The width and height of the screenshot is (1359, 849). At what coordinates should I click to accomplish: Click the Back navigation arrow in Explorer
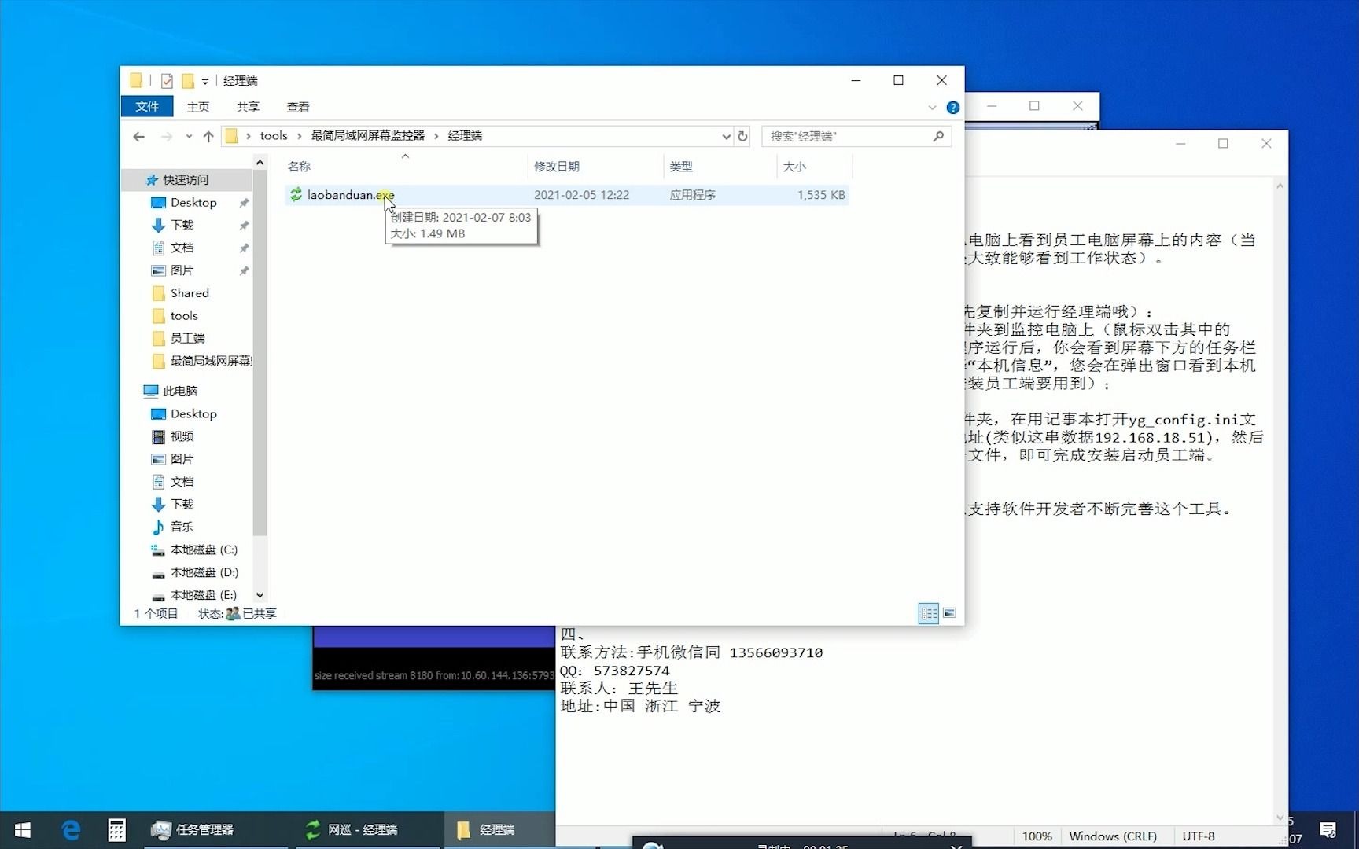[139, 136]
